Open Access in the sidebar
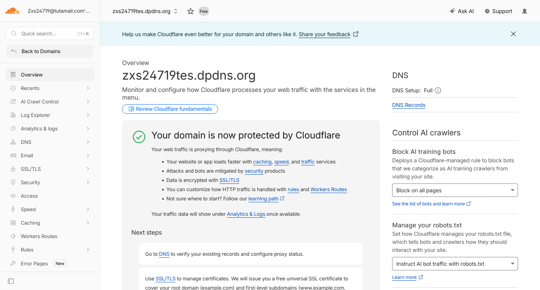 [50, 196]
